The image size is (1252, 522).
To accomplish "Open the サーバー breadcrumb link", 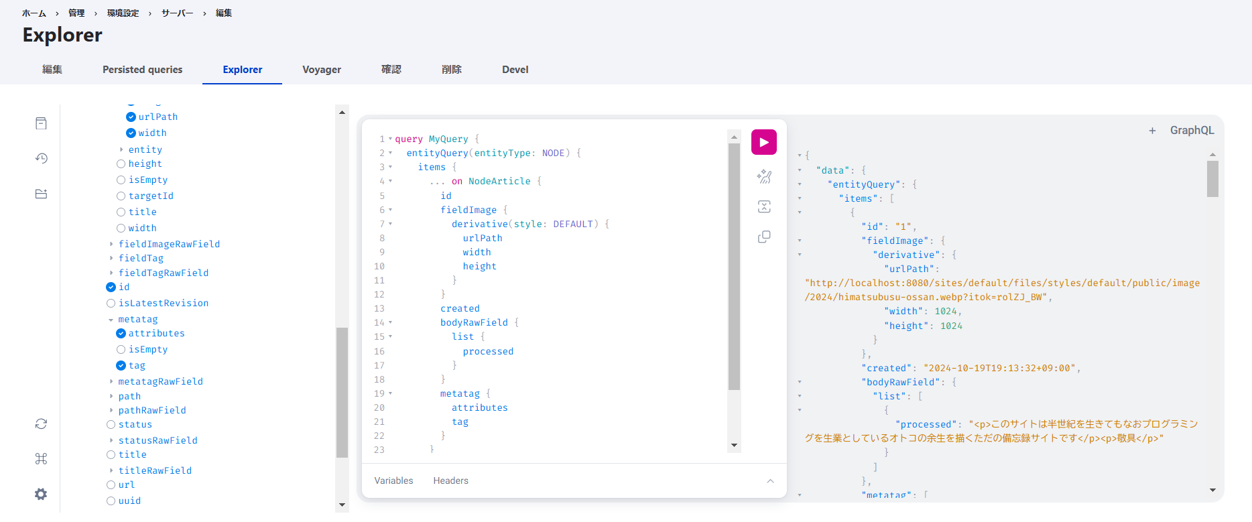I will click(x=177, y=13).
